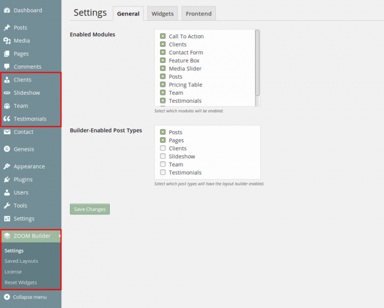Click the Pages icon in sidebar

click(x=7, y=54)
